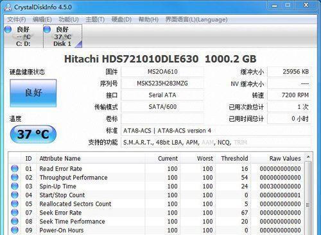Click the ID column header
This screenshot has width=321, height=235.
coord(29,159)
